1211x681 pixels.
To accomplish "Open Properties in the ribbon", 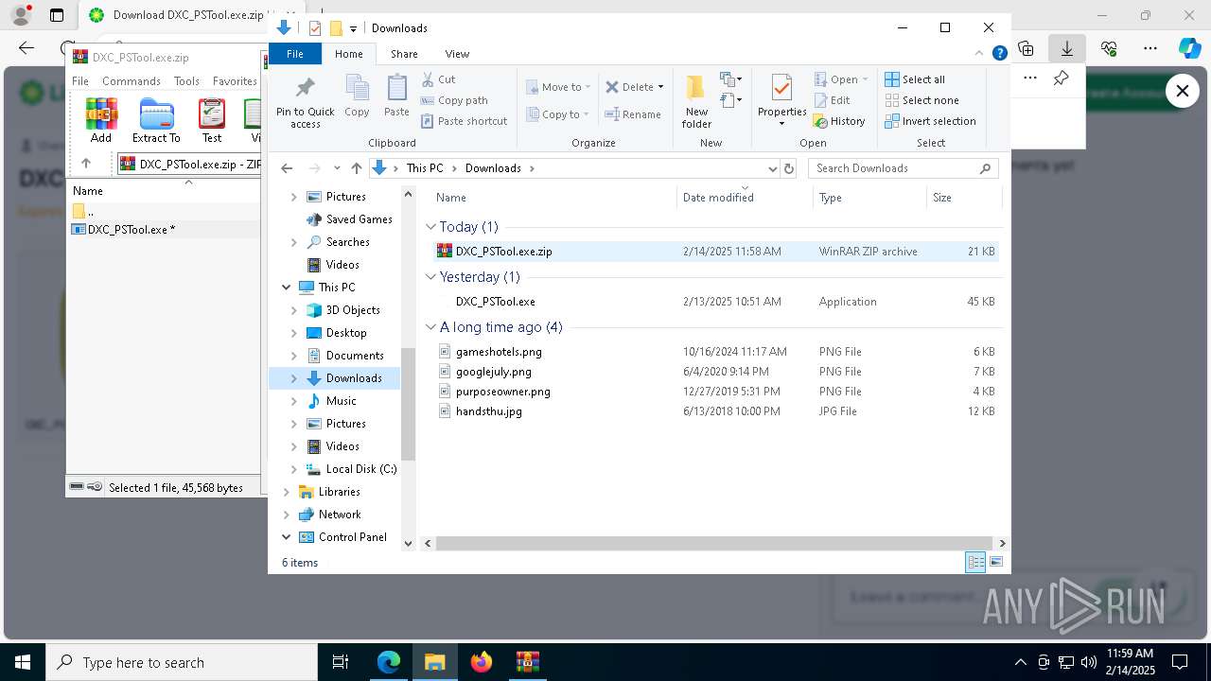I will coord(781,101).
